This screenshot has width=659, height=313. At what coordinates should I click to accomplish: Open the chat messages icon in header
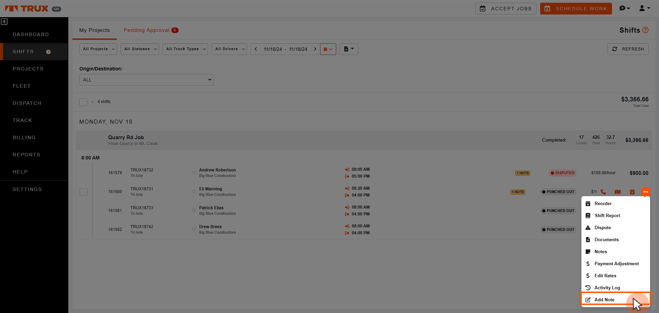(624, 8)
